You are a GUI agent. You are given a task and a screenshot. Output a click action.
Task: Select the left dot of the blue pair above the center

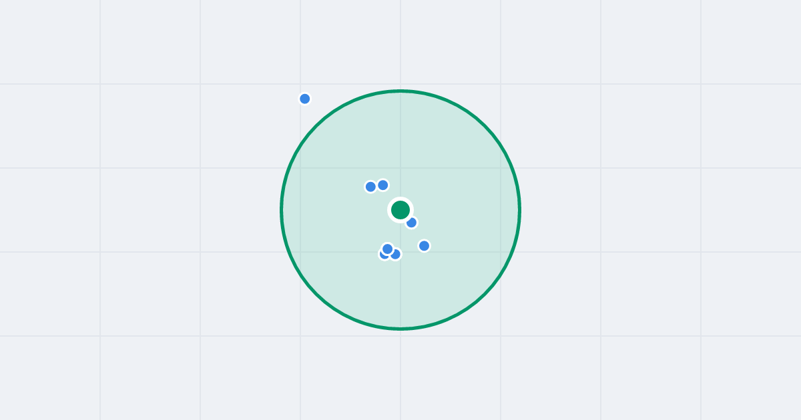click(370, 187)
